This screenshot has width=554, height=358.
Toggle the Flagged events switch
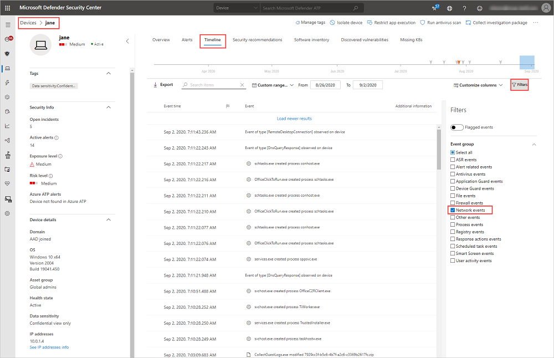point(457,127)
